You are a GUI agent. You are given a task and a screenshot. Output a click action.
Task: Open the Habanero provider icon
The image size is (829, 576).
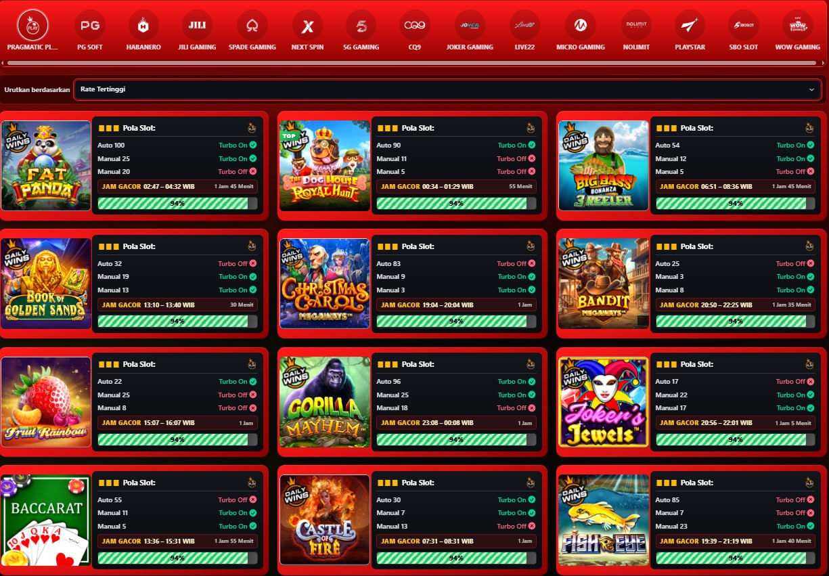143,26
